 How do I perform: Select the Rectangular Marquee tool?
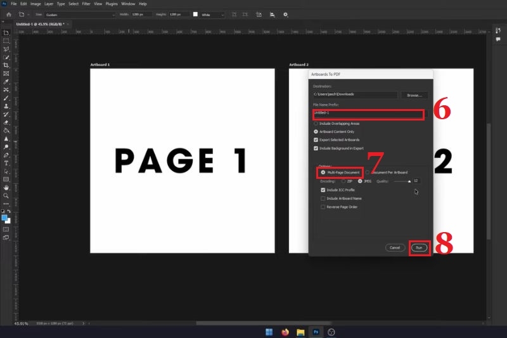[x=6, y=41]
